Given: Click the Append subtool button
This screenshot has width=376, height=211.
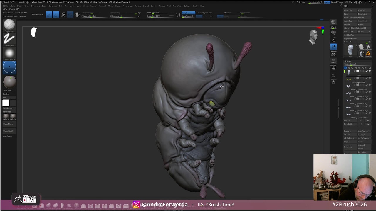Looking at the screenshot, I should pyautogui.click(x=364, y=145).
